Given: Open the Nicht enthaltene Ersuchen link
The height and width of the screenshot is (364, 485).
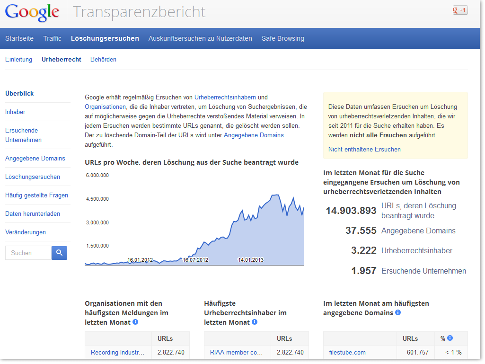Looking at the screenshot, I should [364, 150].
